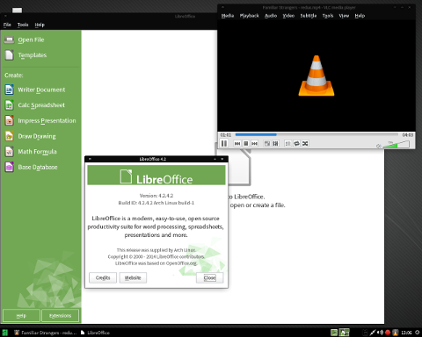
Task: Open the LibreOffice Help menu
Action: (40, 25)
